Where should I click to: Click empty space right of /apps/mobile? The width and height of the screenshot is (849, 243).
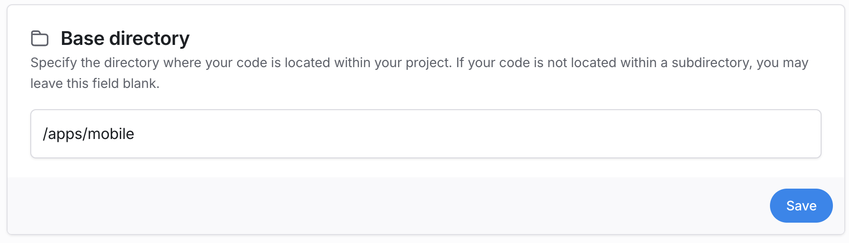coord(473,134)
